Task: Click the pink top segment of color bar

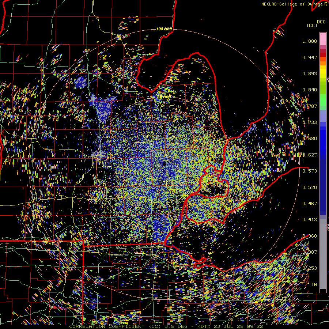Action: [x=323, y=39]
